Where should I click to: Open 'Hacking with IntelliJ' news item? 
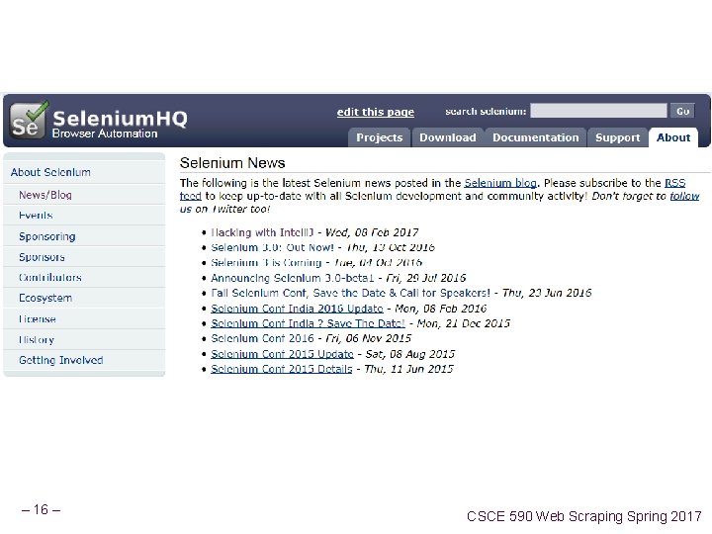tap(262, 232)
